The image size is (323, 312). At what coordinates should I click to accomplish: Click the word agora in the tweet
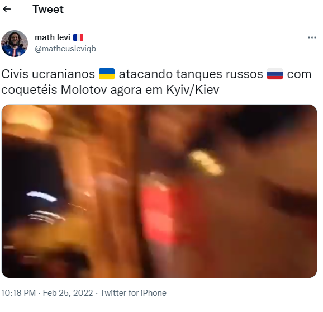pos(126,90)
